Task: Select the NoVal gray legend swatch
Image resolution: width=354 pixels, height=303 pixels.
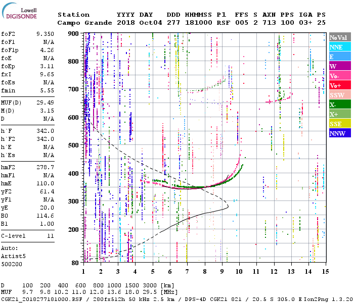Action: (x=340, y=37)
